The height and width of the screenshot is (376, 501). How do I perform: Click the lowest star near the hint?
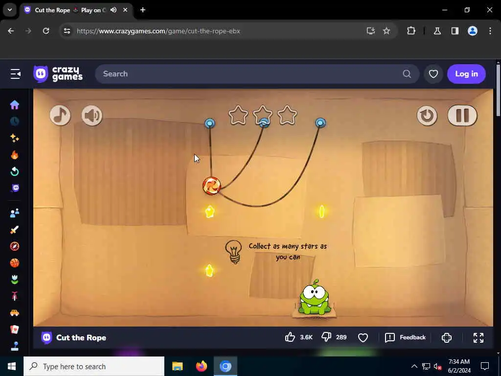tap(209, 270)
